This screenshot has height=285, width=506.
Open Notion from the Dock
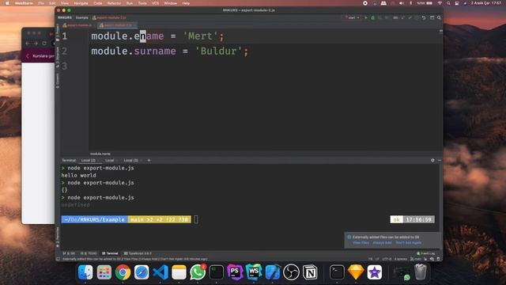(x=310, y=272)
